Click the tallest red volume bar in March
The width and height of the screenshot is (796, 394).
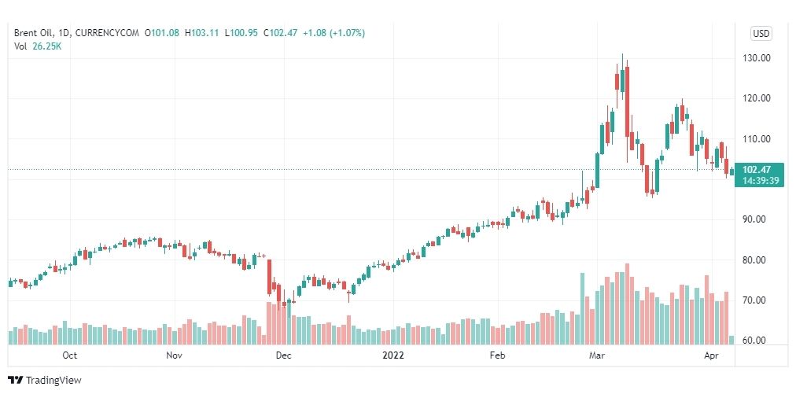click(x=628, y=304)
